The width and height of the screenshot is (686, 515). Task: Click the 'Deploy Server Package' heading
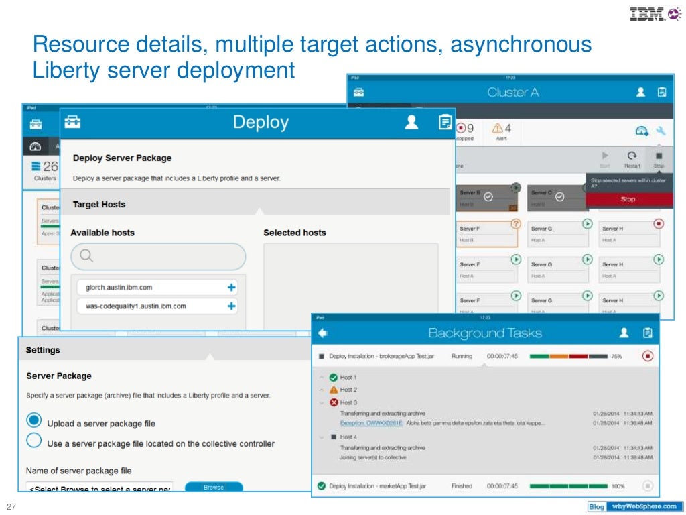click(x=122, y=158)
